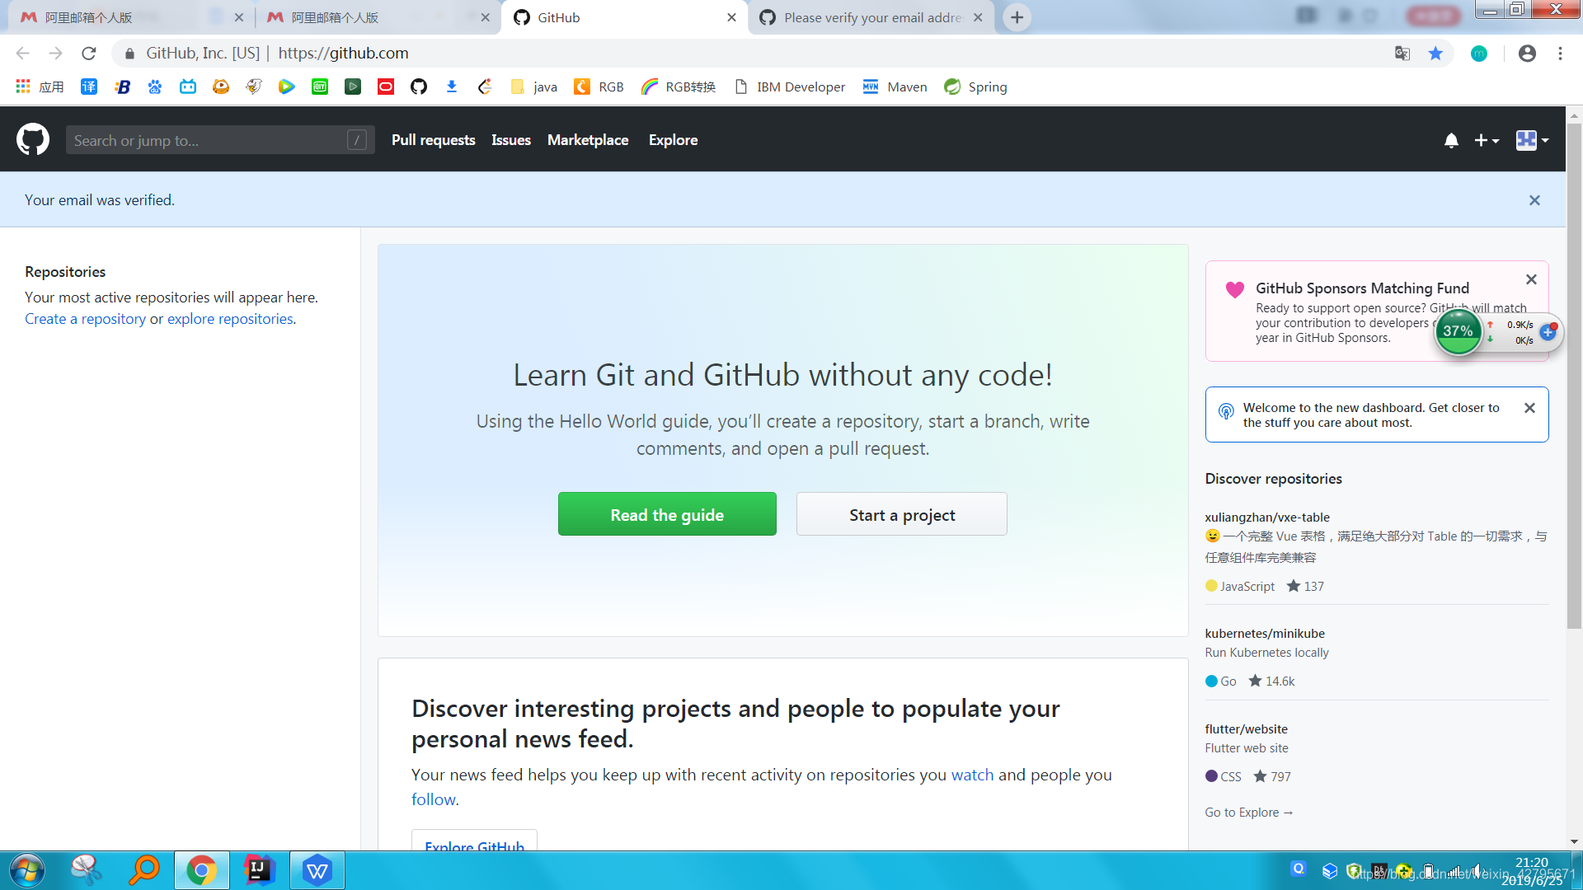The height and width of the screenshot is (890, 1583).
Task: Close the GitHub Sponsors Matching Fund card
Action: 1531,279
